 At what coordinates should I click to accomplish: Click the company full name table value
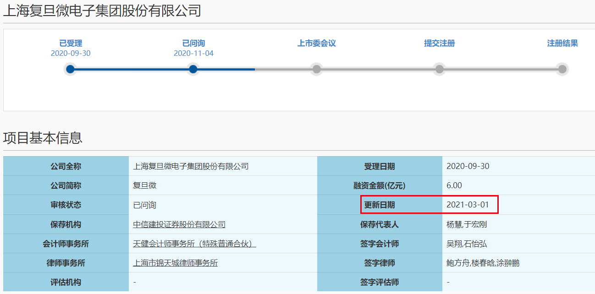tap(191, 166)
